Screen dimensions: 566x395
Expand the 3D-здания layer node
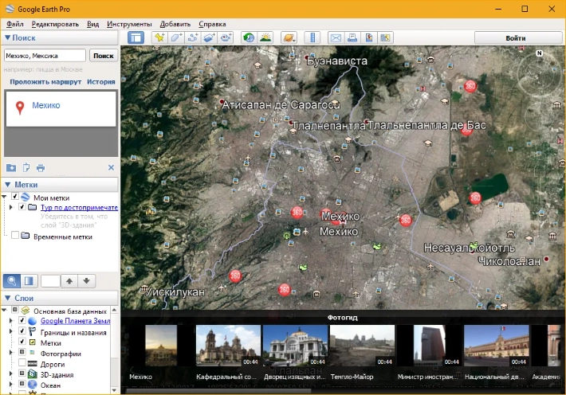tap(11, 373)
